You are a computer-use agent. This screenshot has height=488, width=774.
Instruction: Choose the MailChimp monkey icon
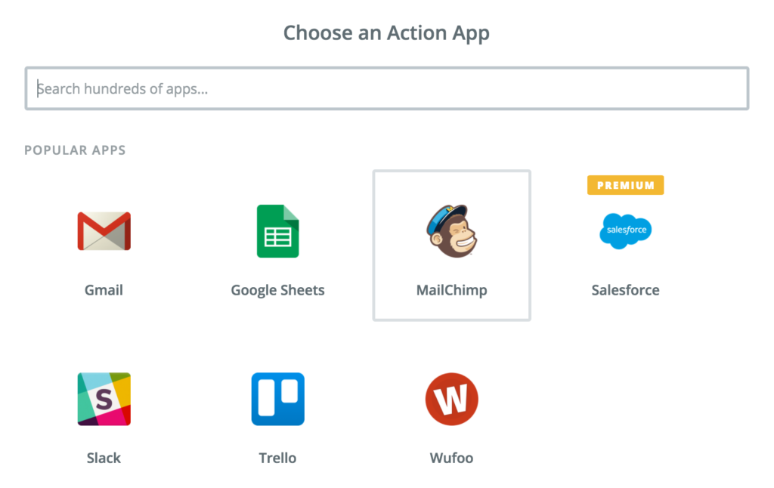tap(451, 232)
